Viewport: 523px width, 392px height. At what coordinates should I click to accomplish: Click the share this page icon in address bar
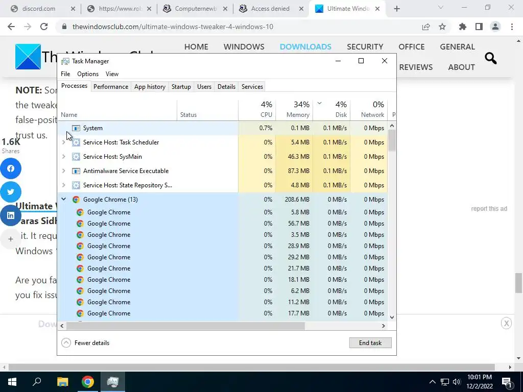tap(426, 27)
